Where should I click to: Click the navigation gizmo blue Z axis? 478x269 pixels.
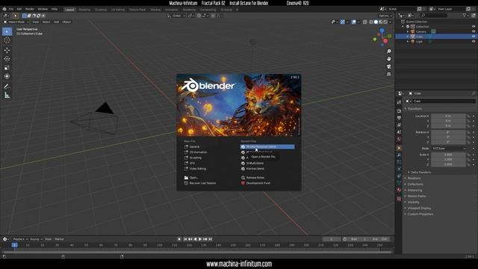pos(382,31)
